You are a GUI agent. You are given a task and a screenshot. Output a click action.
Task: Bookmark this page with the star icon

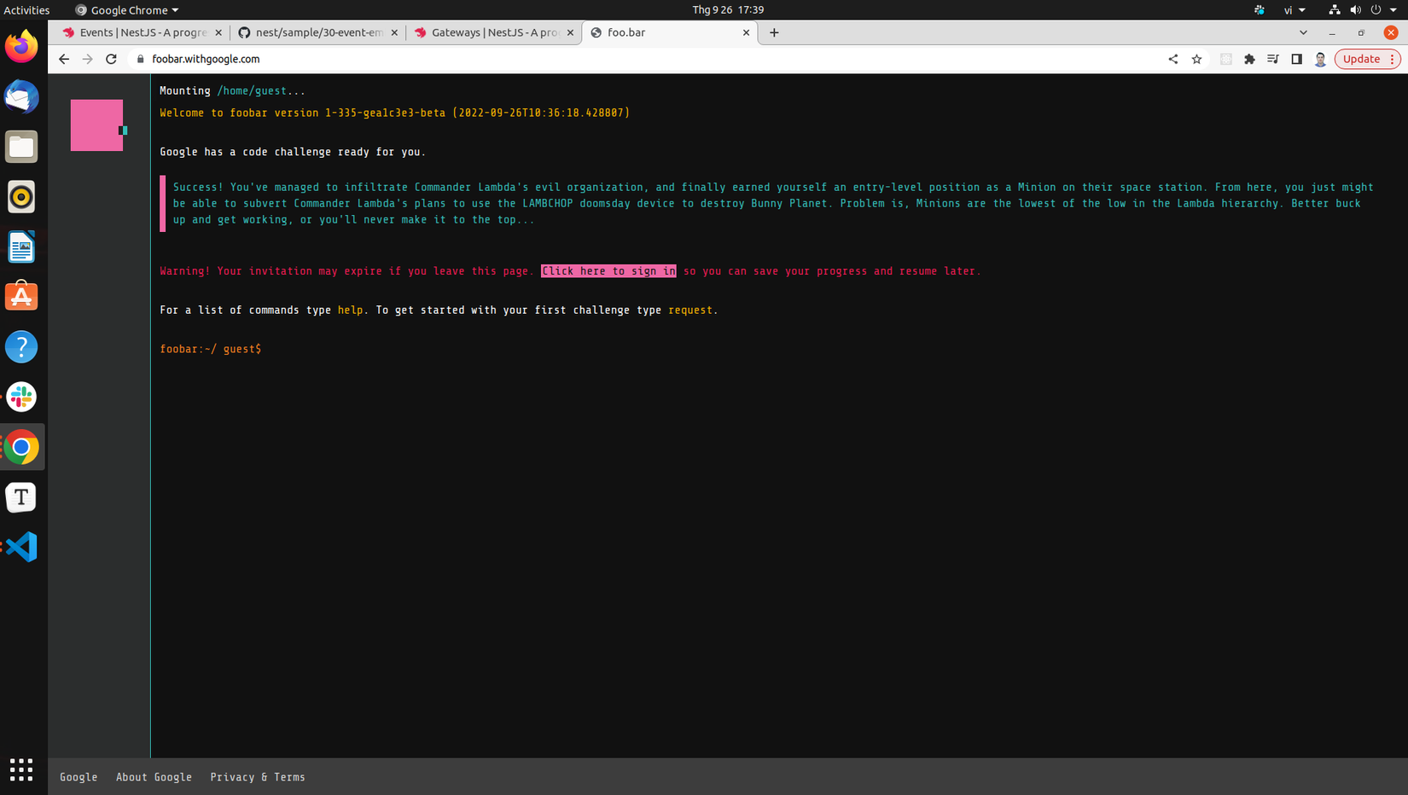[1196, 59]
